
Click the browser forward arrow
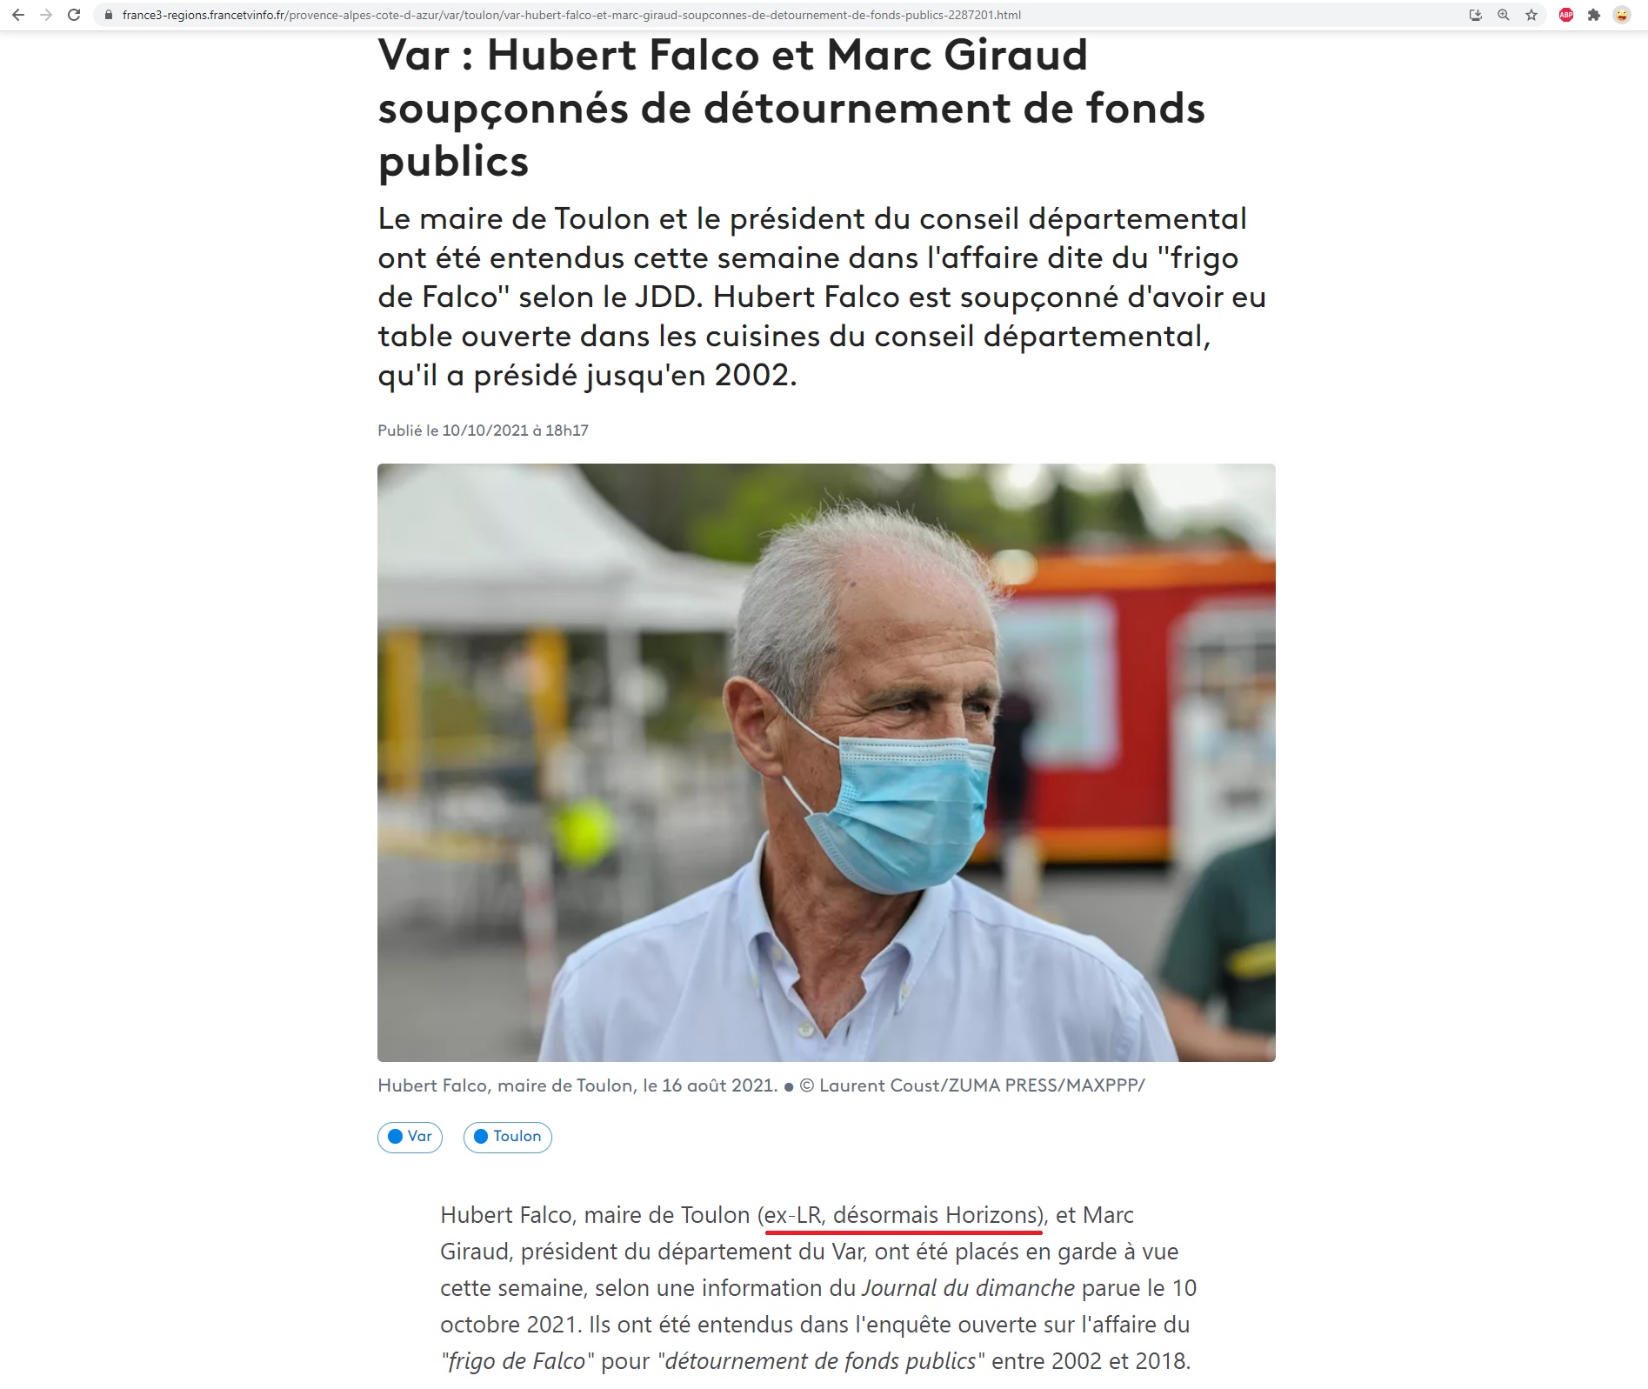tap(46, 15)
